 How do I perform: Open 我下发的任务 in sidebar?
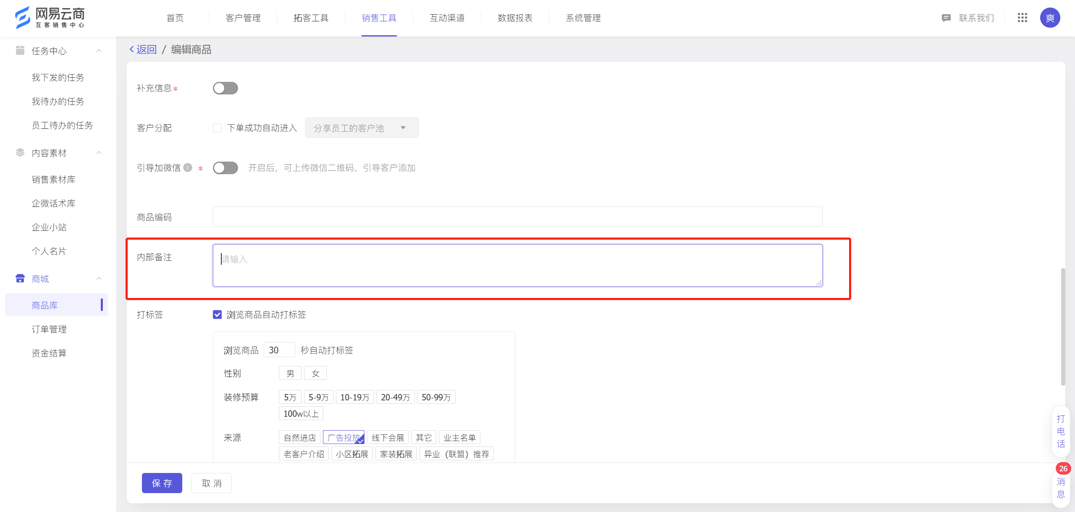(x=58, y=77)
